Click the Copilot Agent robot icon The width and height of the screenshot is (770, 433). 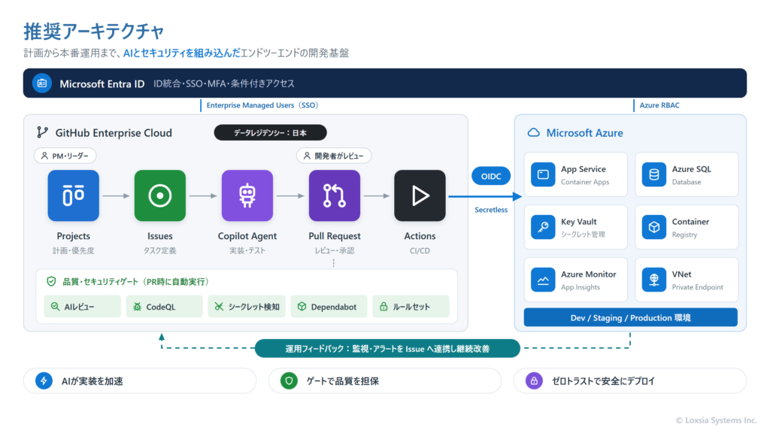point(247,195)
